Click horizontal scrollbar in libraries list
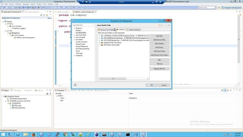 (113, 79)
